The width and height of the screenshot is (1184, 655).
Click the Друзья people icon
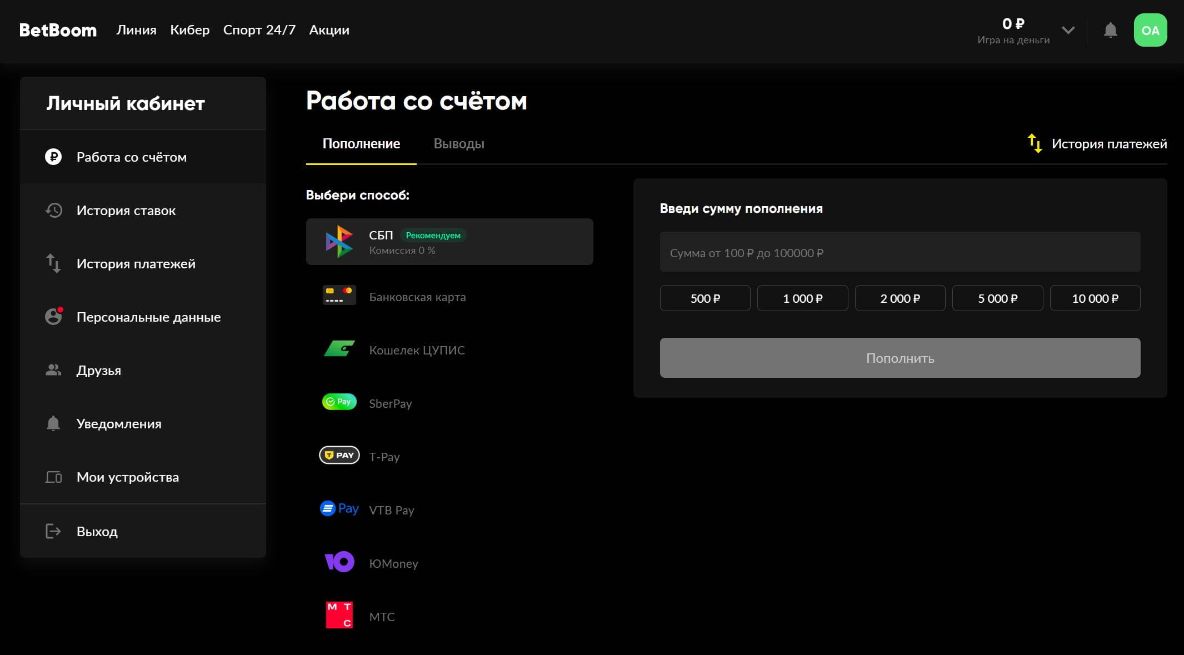53,370
